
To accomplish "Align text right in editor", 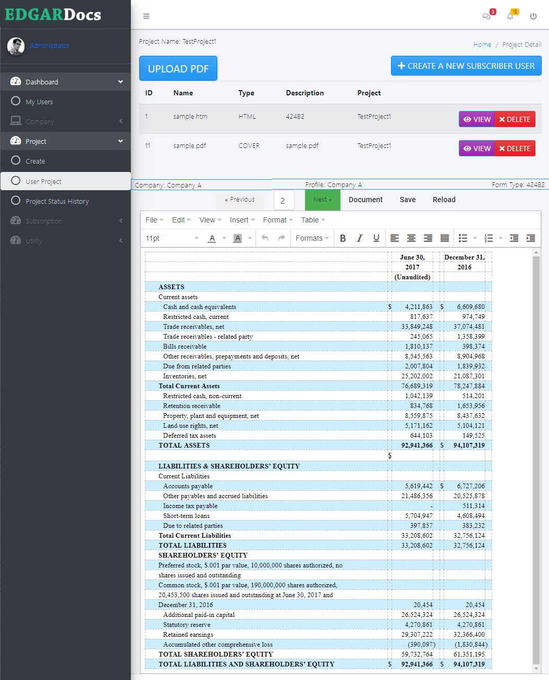I will pyautogui.click(x=428, y=238).
